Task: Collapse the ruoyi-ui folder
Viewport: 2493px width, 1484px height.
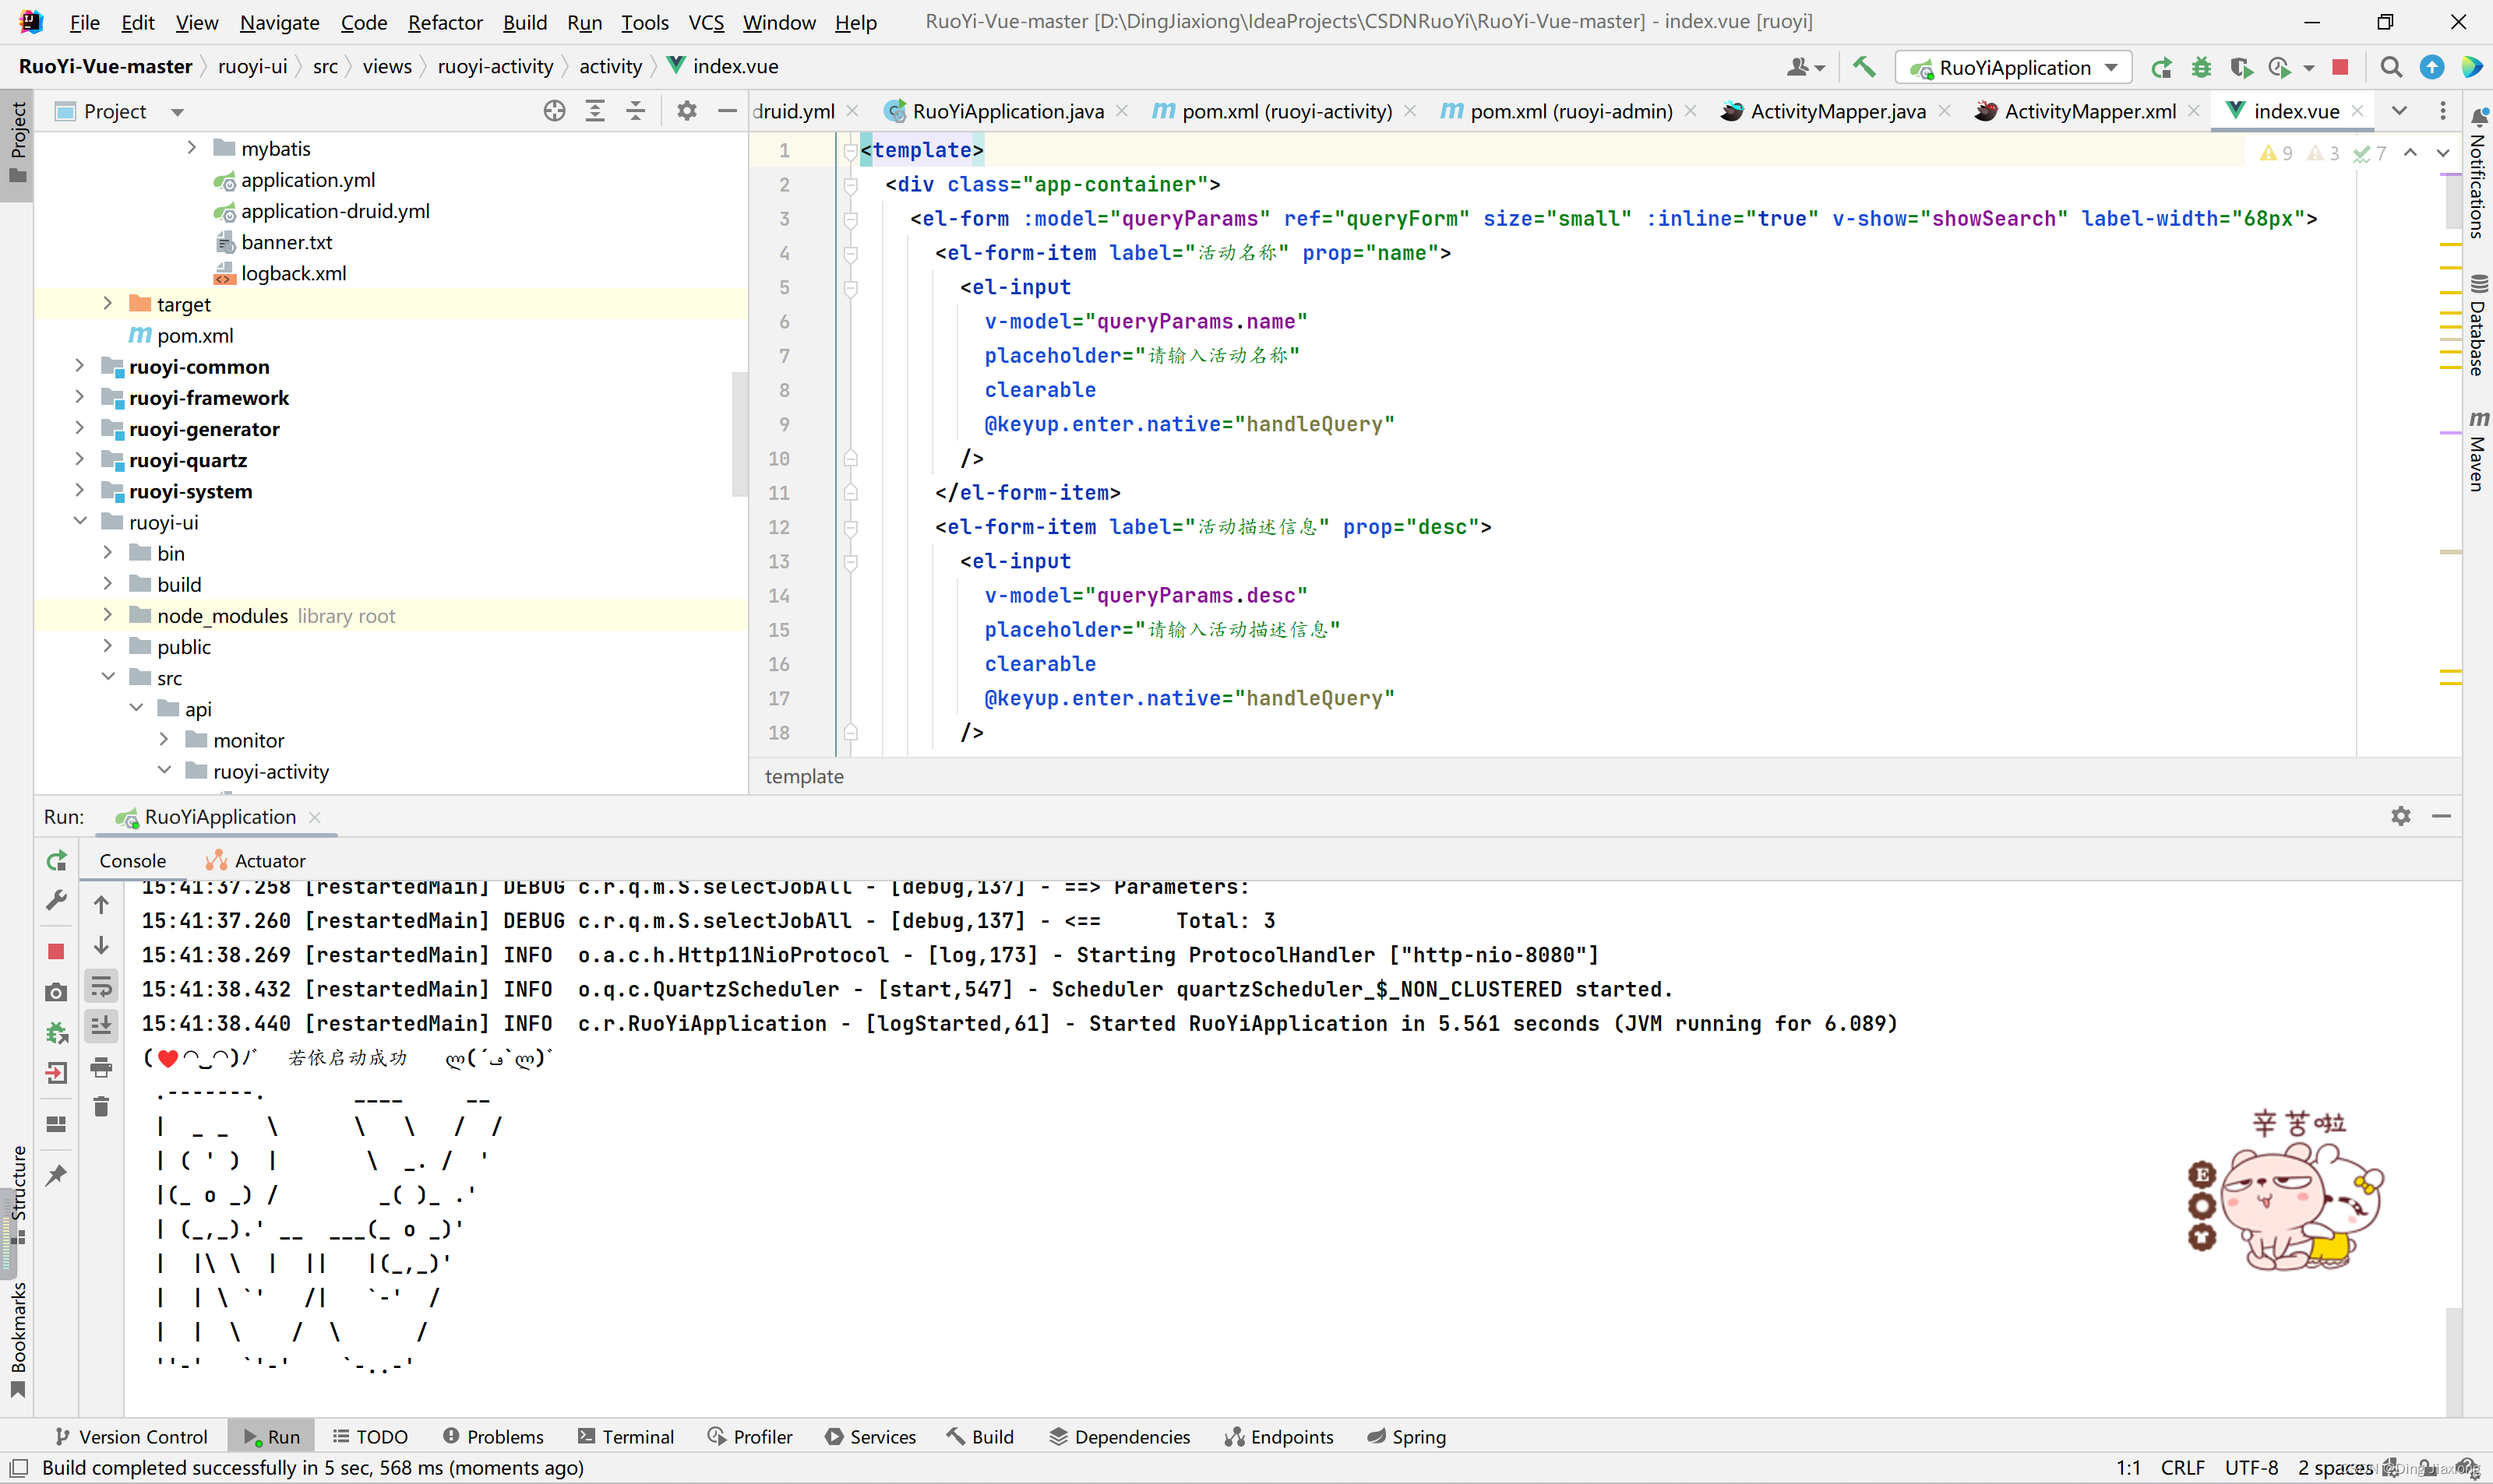Action: click(79, 521)
